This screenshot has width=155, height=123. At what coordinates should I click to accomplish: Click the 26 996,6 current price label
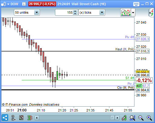coord(143,75)
